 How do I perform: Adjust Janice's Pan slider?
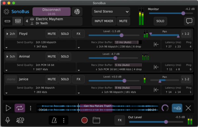[165, 80]
